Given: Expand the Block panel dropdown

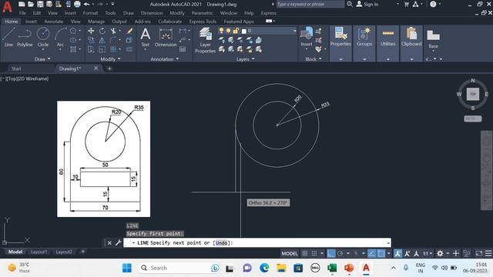Looking at the screenshot, I should click(314, 58).
